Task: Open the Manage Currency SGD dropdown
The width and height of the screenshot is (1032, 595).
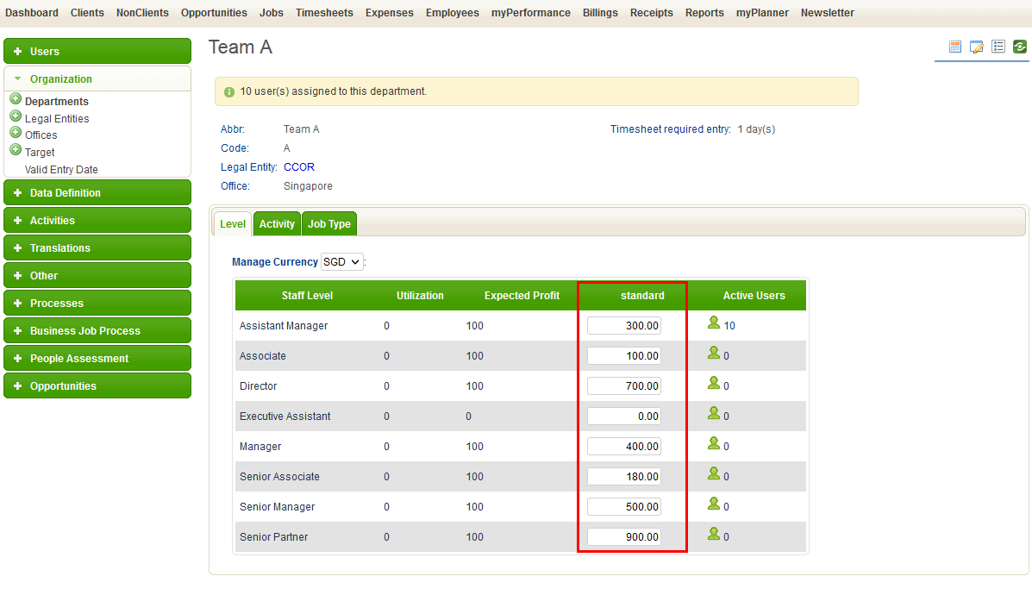Action: tap(341, 262)
